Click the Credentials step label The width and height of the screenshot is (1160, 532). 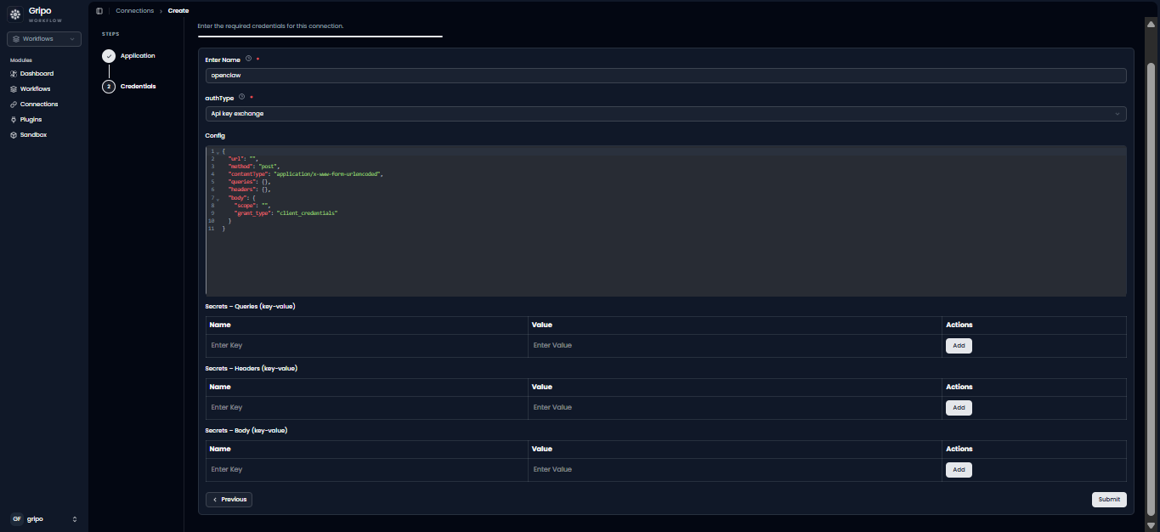pos(138,87)
